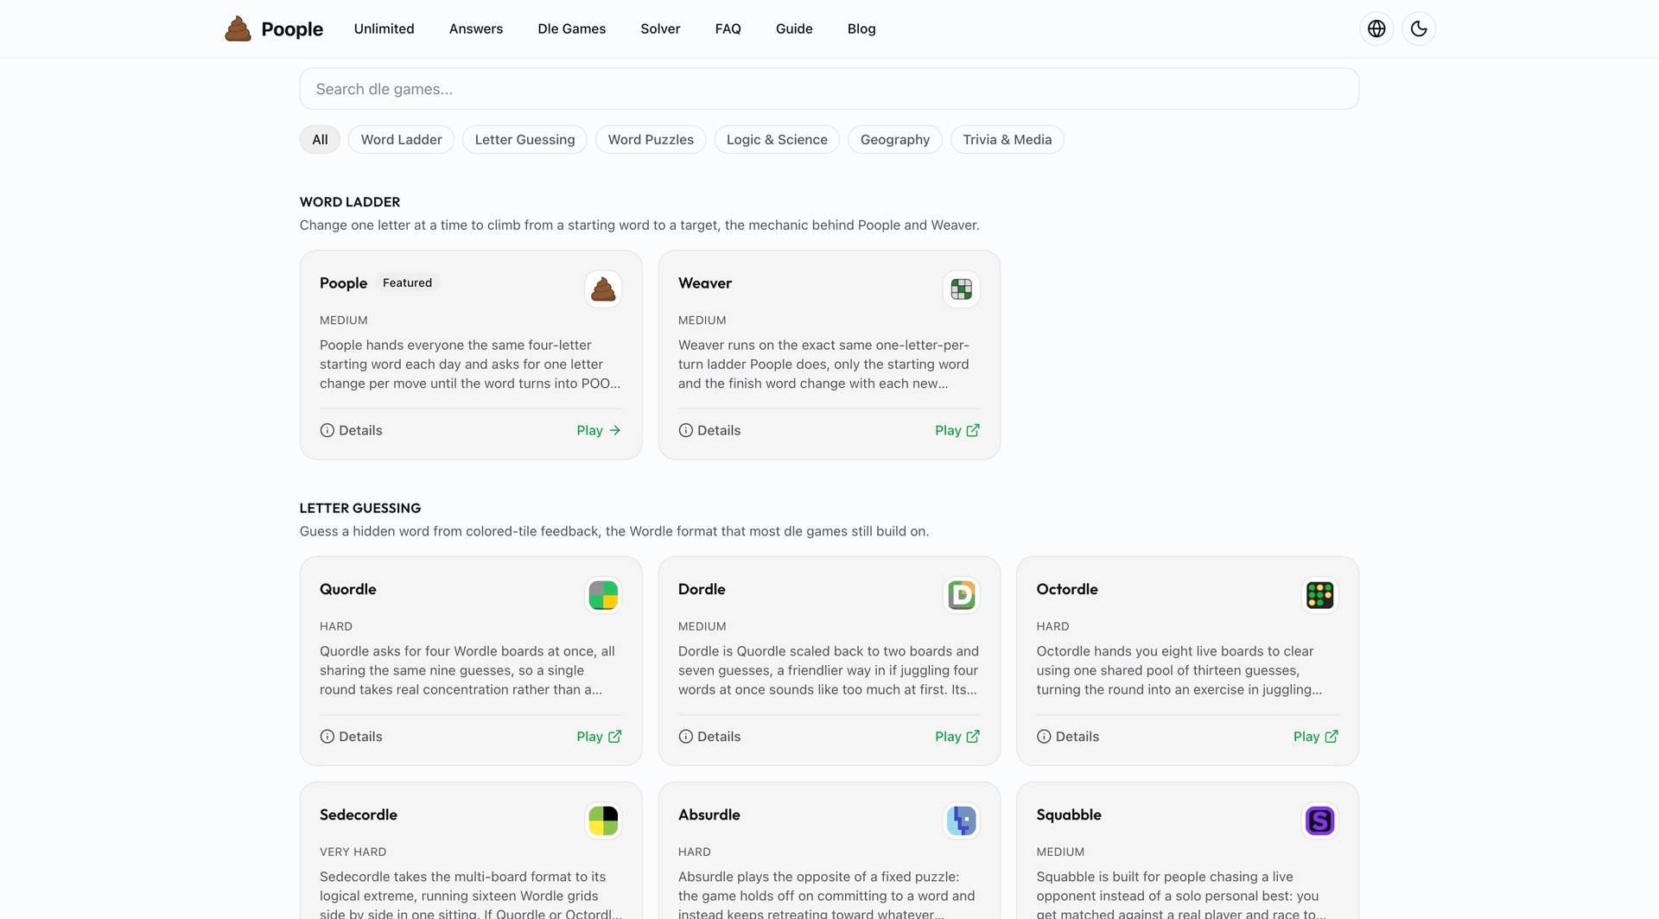Open Details on the Dordle card
The width and height of the screenshot is (1659, 919).
pos(709,737)
